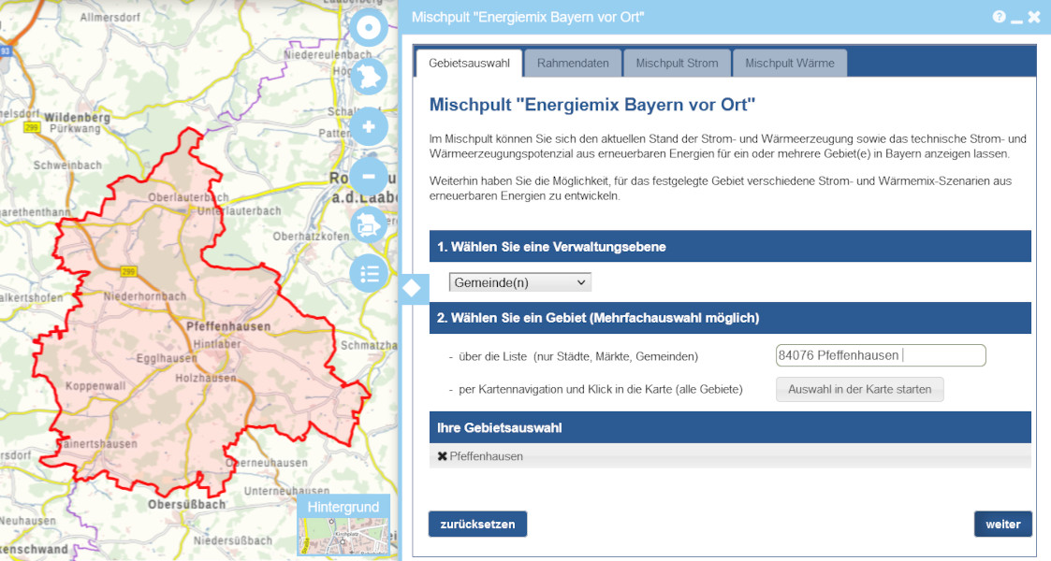
Task: Open the Mischpult Strom tab
Action: pos(677,64)
